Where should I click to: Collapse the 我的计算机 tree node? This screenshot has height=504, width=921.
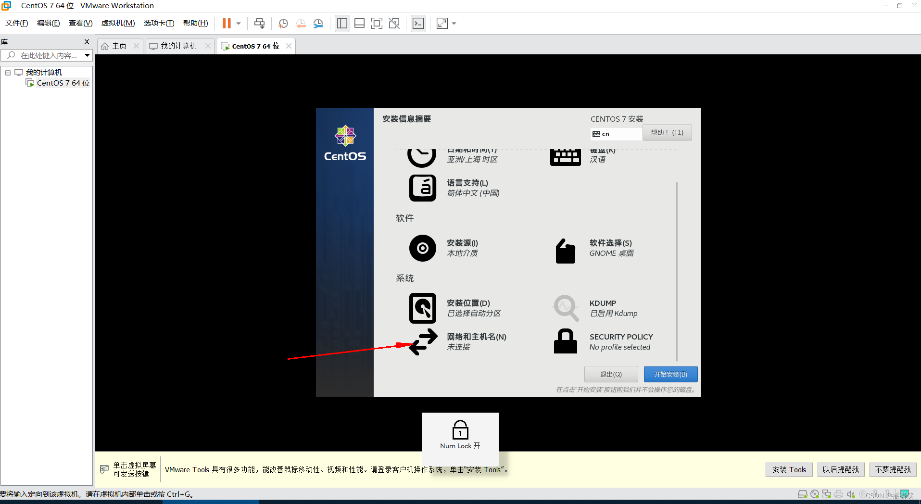click(x=8, y=73)
